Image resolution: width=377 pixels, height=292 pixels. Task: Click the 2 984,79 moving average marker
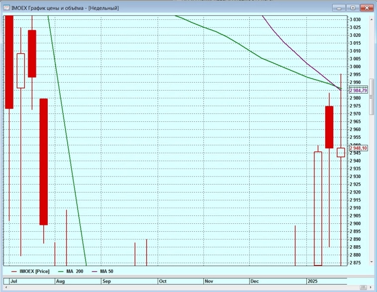pos(358,91)
